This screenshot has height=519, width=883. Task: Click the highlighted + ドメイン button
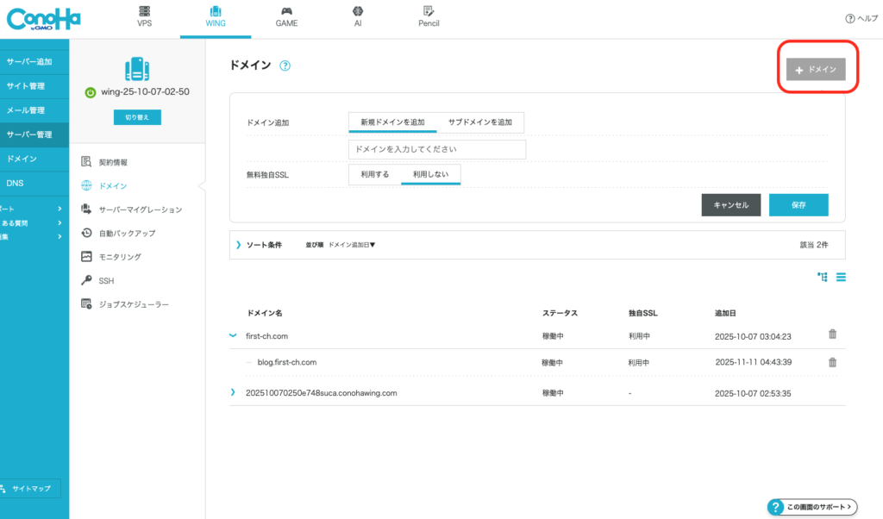(x=815, y=69)
